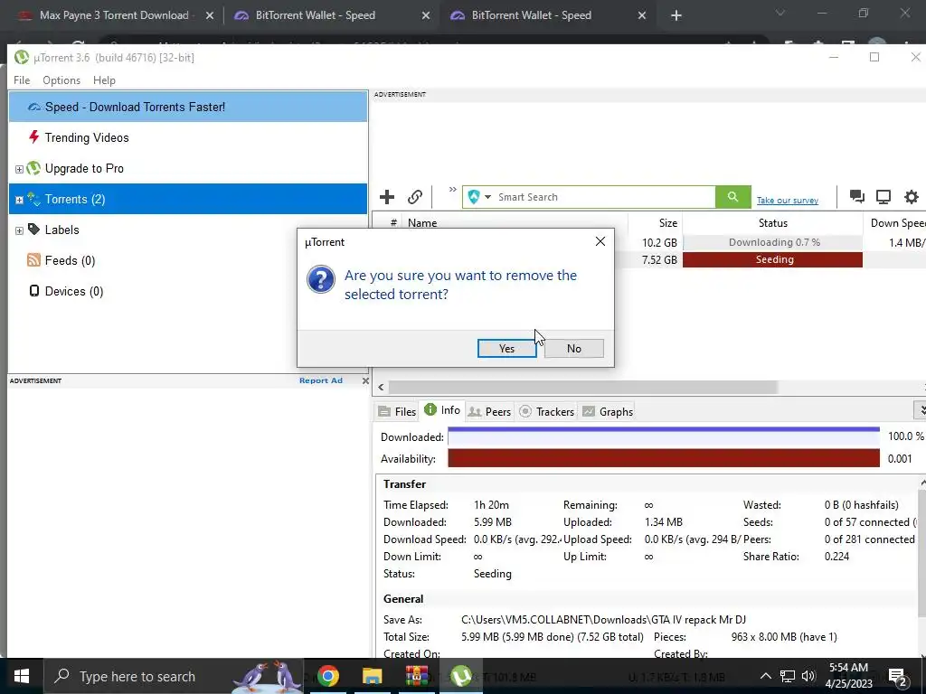Expand the Upgrade to Pro tree node
The image size is (926, 694).
pyautogui.click(x=19, y=169)
